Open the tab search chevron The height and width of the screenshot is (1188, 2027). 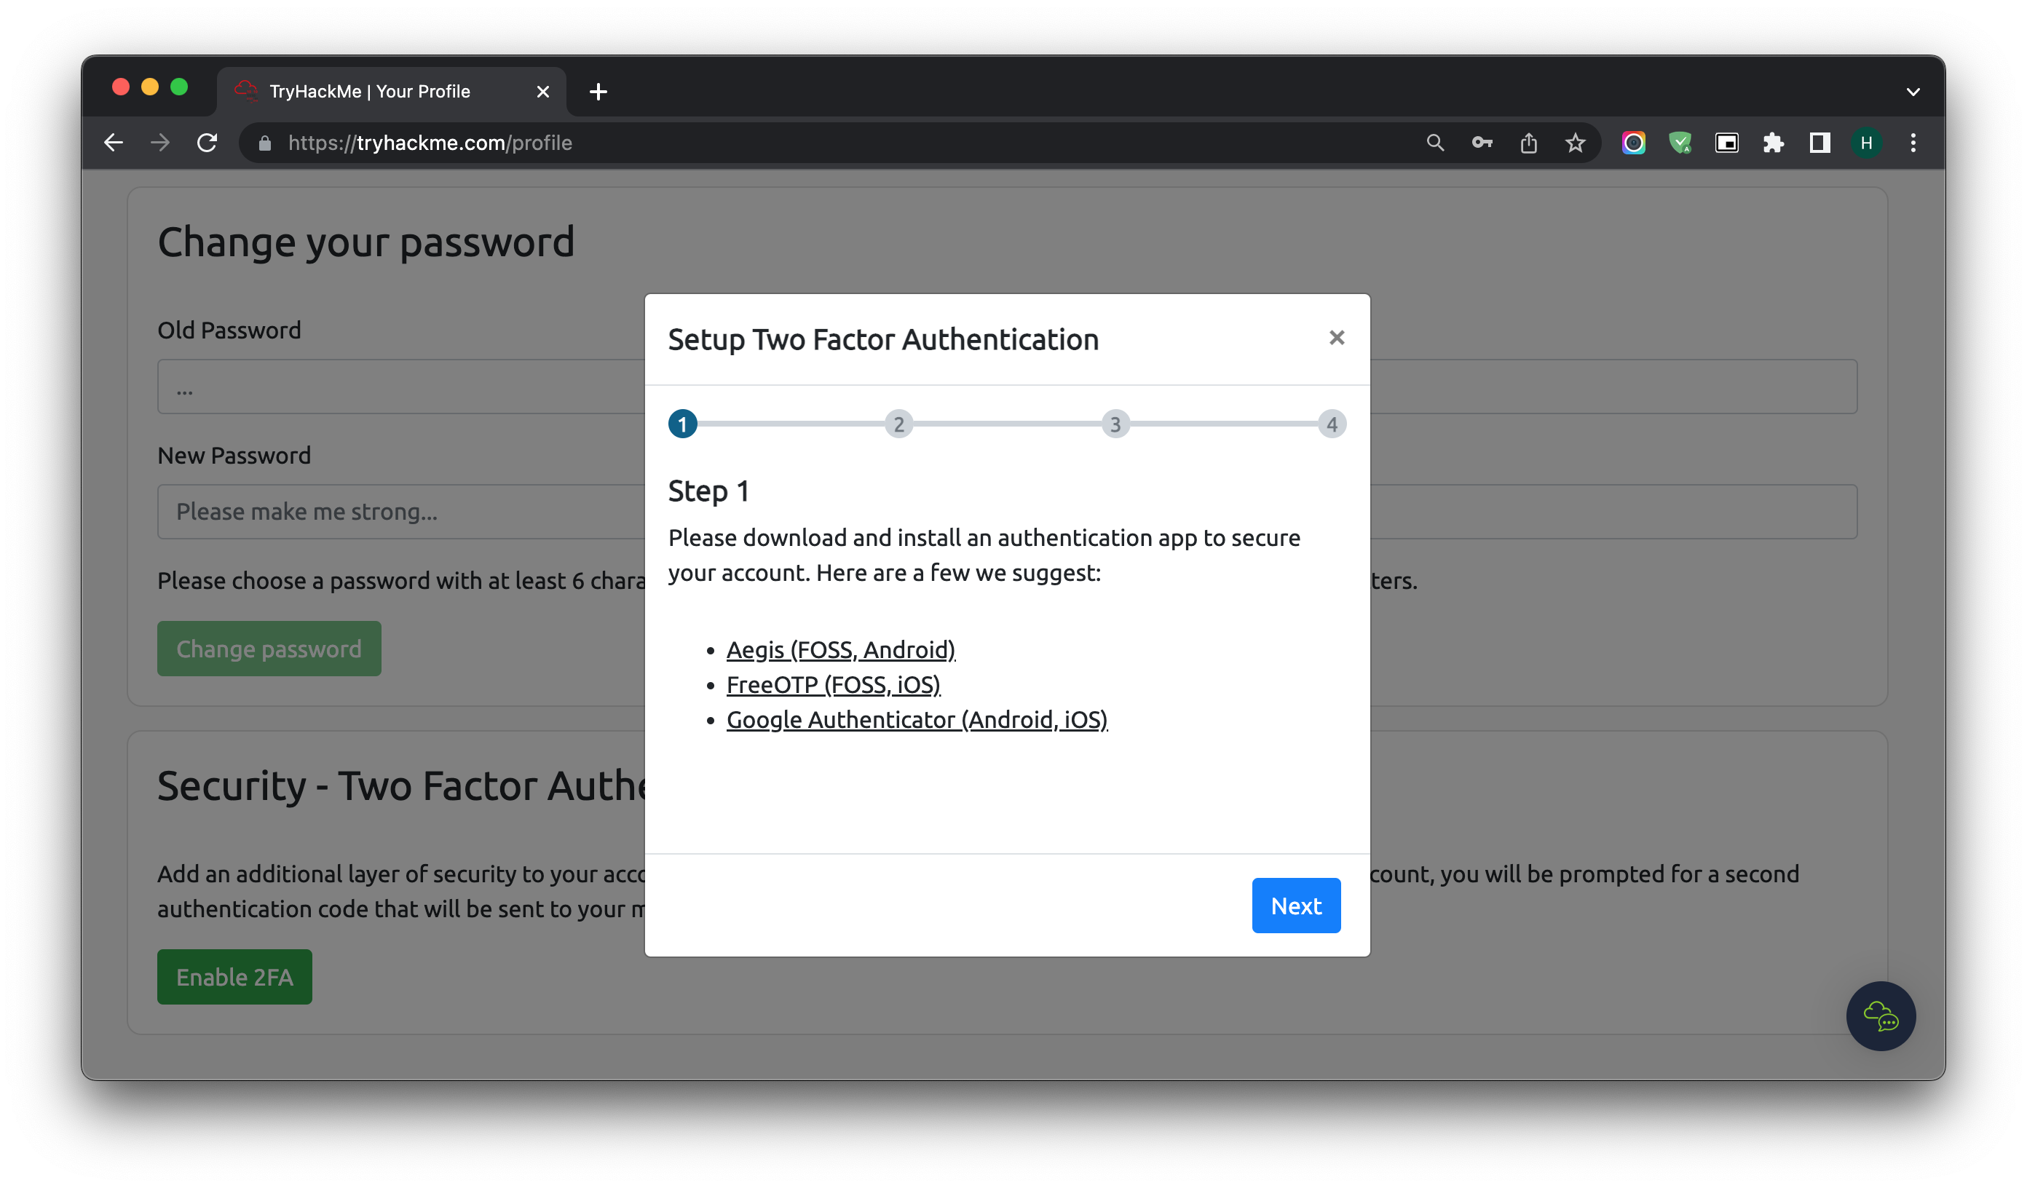point(1913,91)
